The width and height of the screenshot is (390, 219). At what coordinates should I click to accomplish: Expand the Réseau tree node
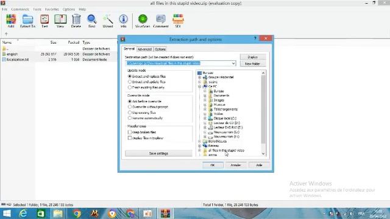(199, 146)
